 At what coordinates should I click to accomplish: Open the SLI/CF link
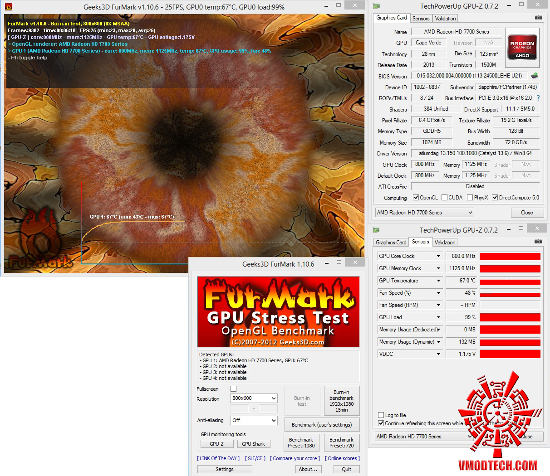tap(255, 458)
